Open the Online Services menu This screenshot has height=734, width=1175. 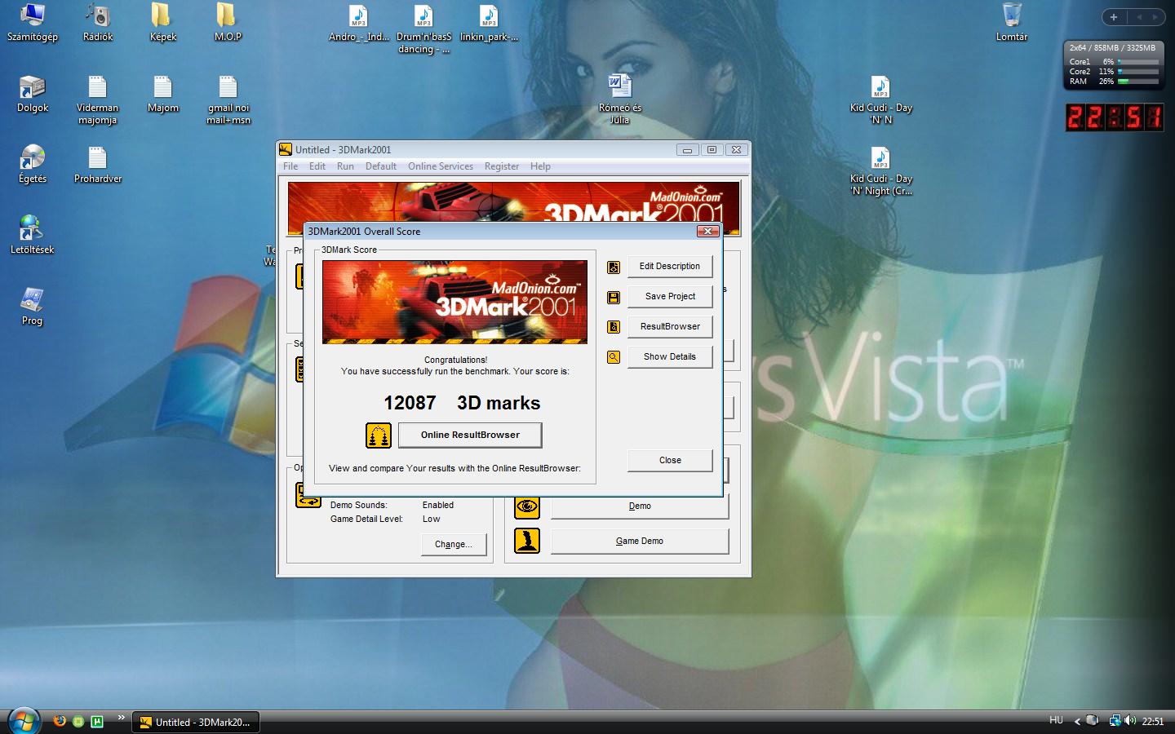(441, 166)
